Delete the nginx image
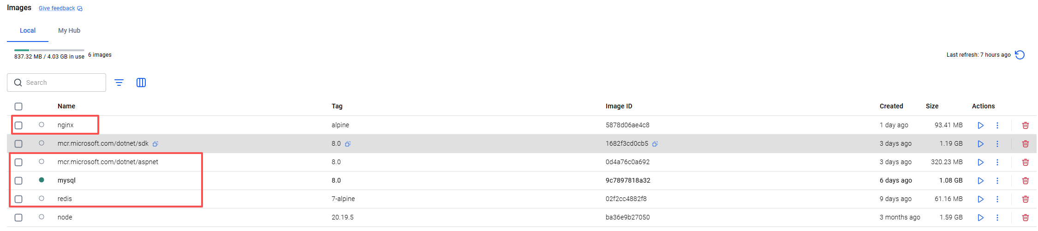Screen dimensions: 1038x231 tap(1025, 125)
